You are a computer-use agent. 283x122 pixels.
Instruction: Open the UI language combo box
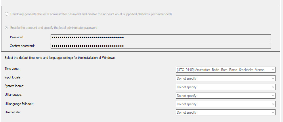point(225,95)
